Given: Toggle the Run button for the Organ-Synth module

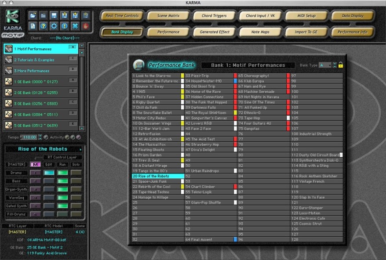Looking at the screenshot, I should tap(62, 189).
